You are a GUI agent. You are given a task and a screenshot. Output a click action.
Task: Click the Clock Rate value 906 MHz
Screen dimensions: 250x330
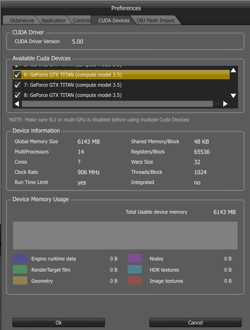point(89,172)
